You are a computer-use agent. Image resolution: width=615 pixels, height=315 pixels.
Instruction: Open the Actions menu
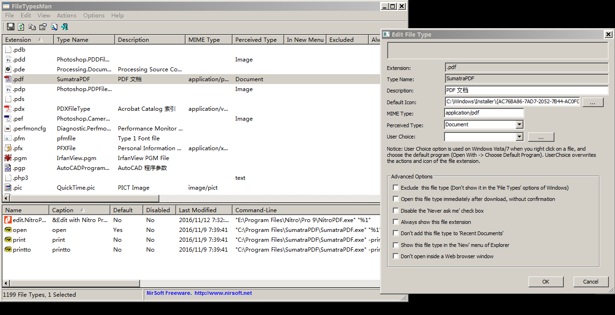(x=67, y=15)
